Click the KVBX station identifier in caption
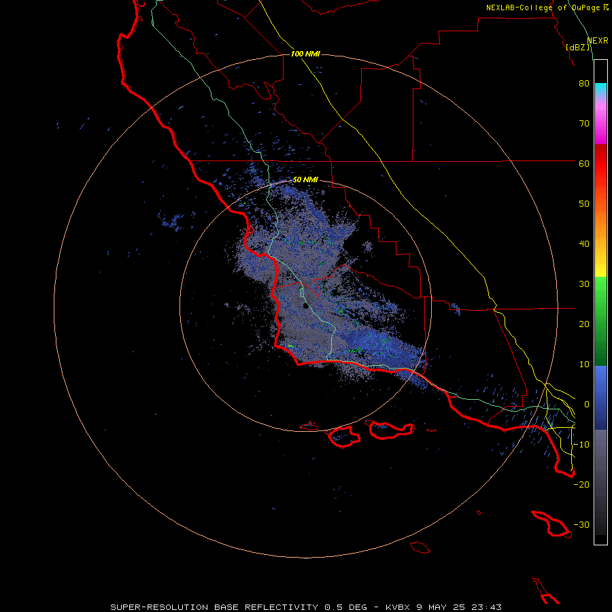The image size is (612, 612). pos(398,607)
